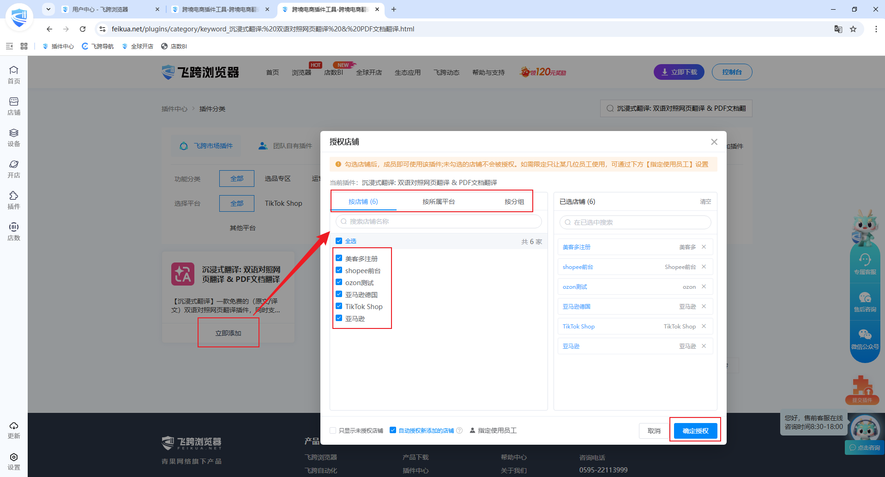Click the 点击咨询 chat button
The width and height of the screenshot is (885, 477).
pyautogui.click(x=865, y=447)
